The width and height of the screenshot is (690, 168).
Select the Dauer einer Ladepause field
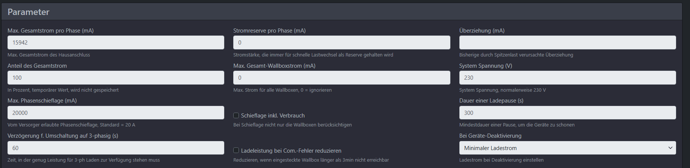click(x=567, y=113)
